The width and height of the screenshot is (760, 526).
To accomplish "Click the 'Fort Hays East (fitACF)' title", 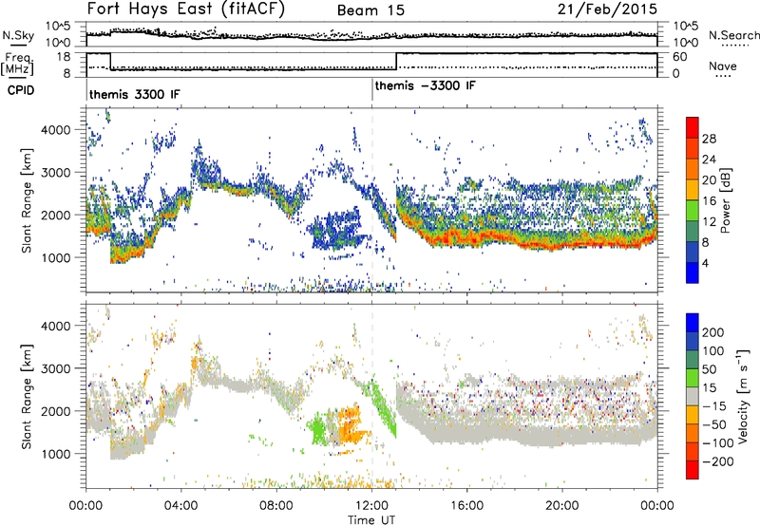I will tap(186, 9).
